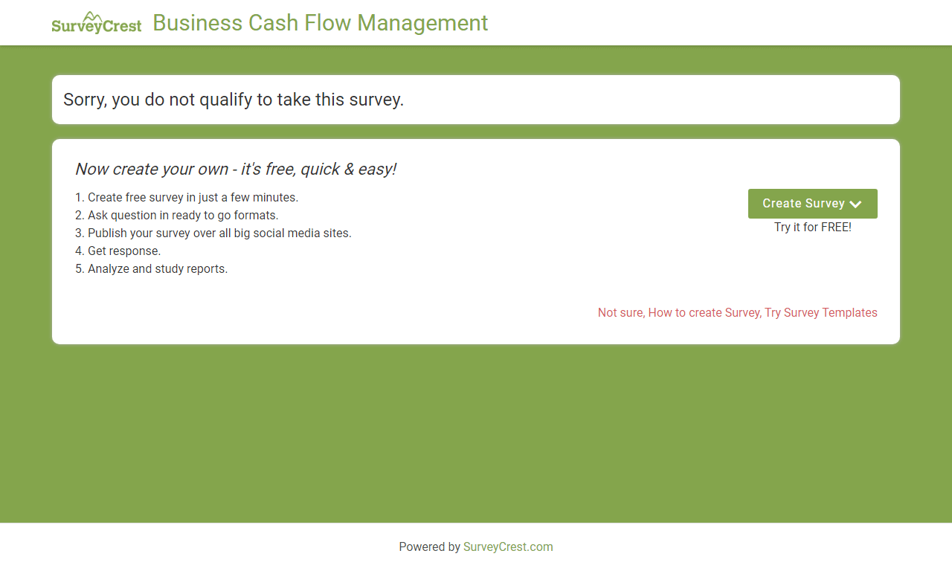
Task: Click the Not sure text
Action: pos(620,313)
